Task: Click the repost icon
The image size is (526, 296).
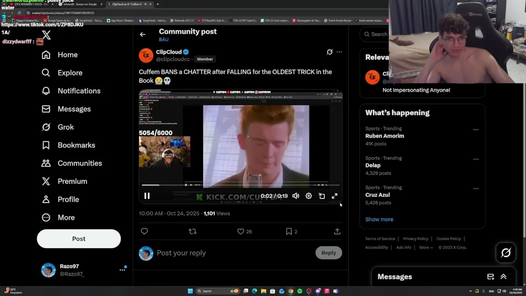Action: (x=192, y=231)
